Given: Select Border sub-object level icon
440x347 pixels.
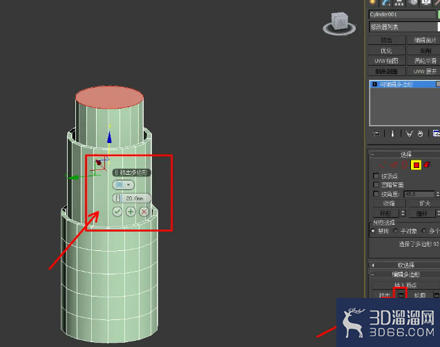Looking at the screenshot, I should click(404, 165).
